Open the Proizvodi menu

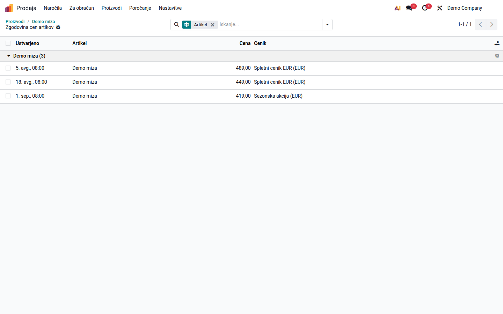tap(112, 8)
